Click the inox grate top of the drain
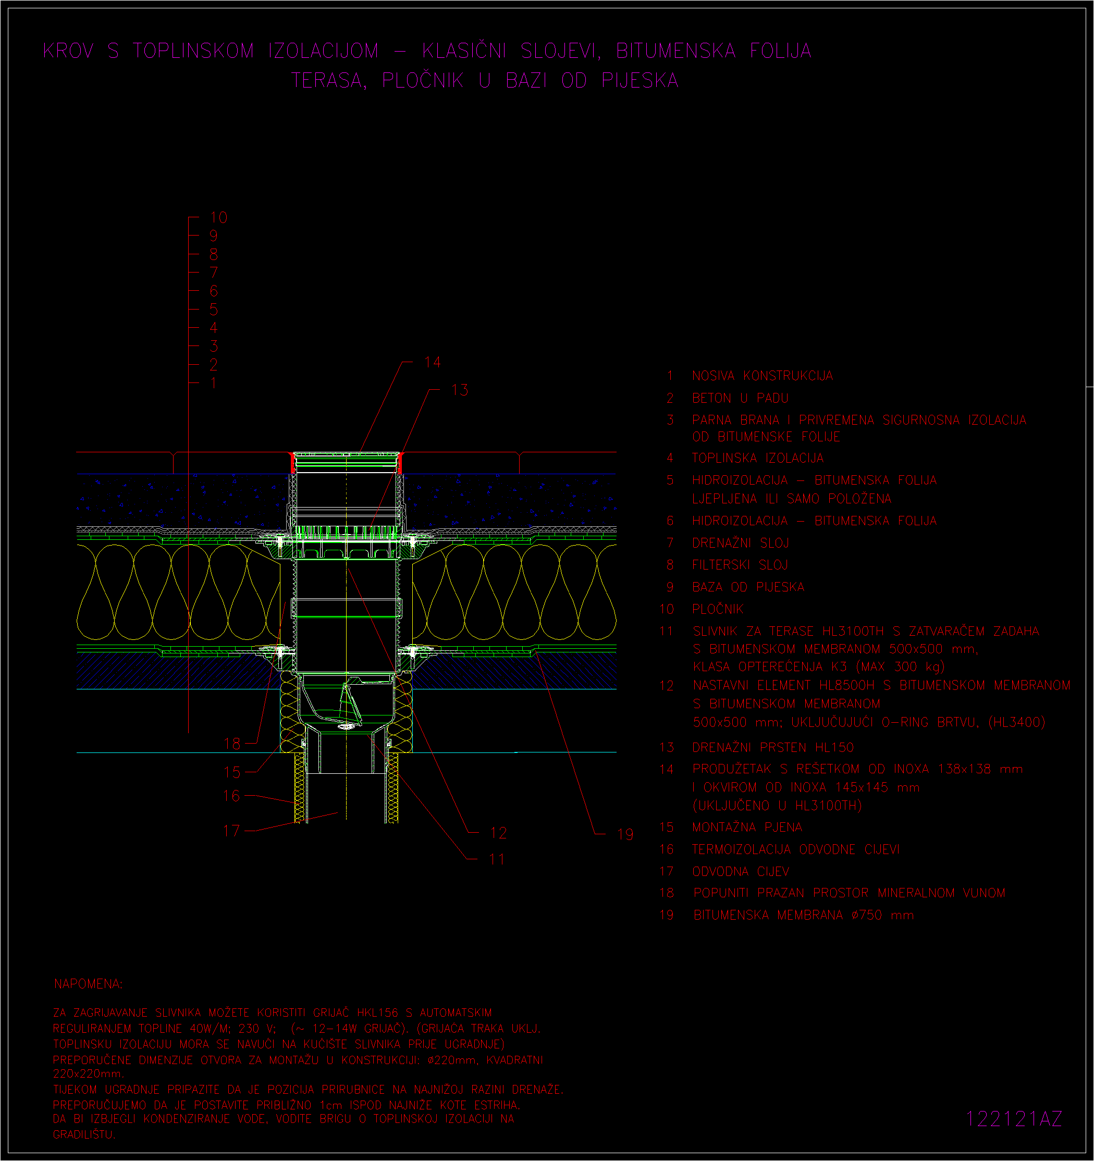1094x1161 pixels. (347, 454)
